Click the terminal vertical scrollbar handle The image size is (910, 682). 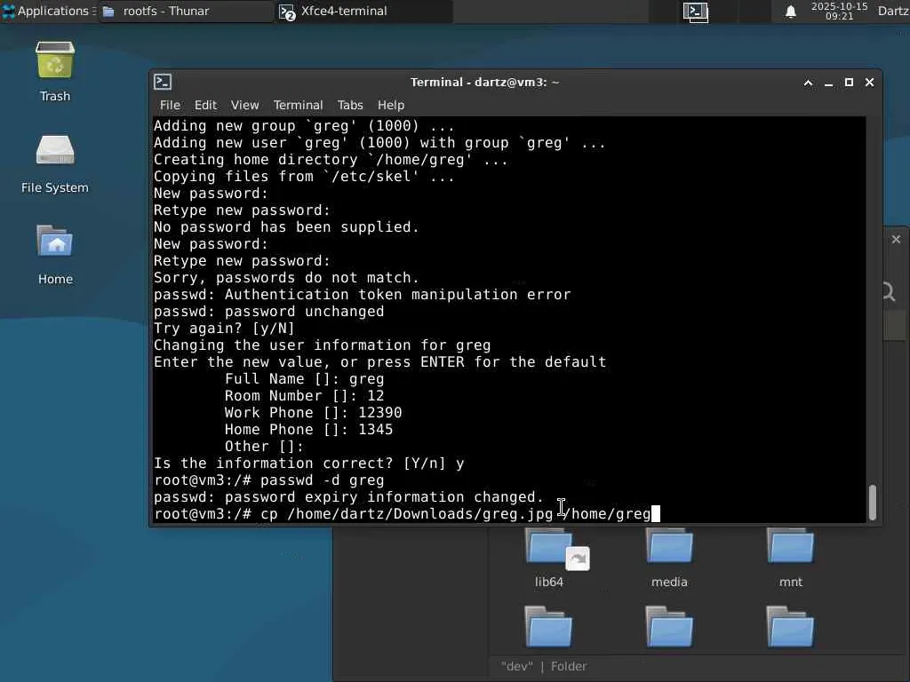tap(873, 503)
